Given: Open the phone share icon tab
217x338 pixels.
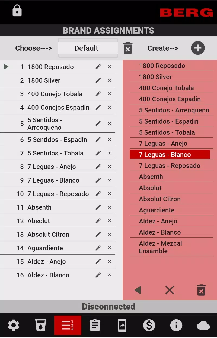Looking at the screenshot, I should click(x=122, y=325).
